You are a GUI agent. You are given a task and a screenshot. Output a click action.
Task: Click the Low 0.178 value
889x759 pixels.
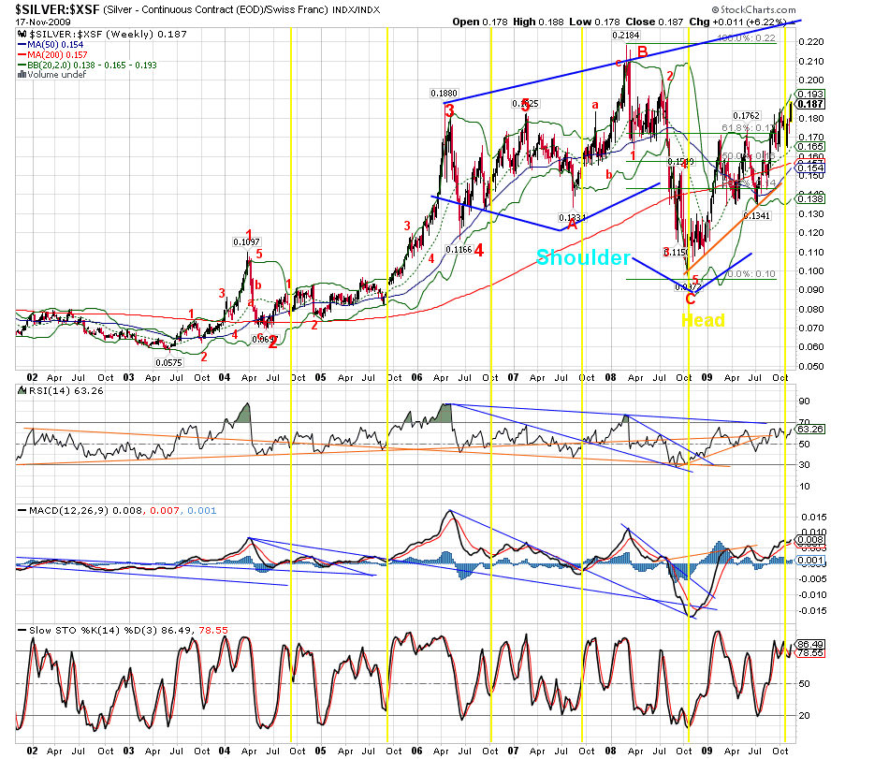pos(595,22)
